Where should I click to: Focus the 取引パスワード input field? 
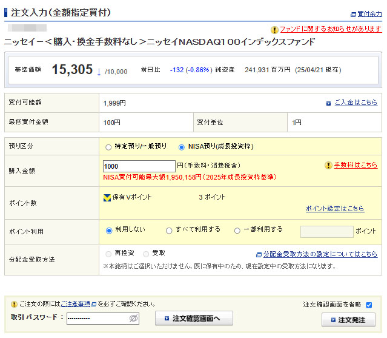pos(97,318)
